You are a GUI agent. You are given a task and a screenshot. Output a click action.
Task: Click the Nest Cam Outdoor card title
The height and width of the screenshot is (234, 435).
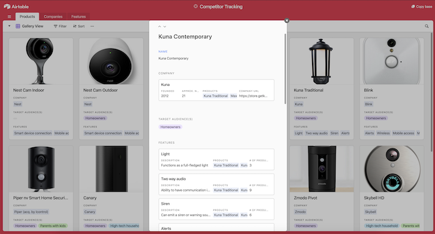coord(101,90)
